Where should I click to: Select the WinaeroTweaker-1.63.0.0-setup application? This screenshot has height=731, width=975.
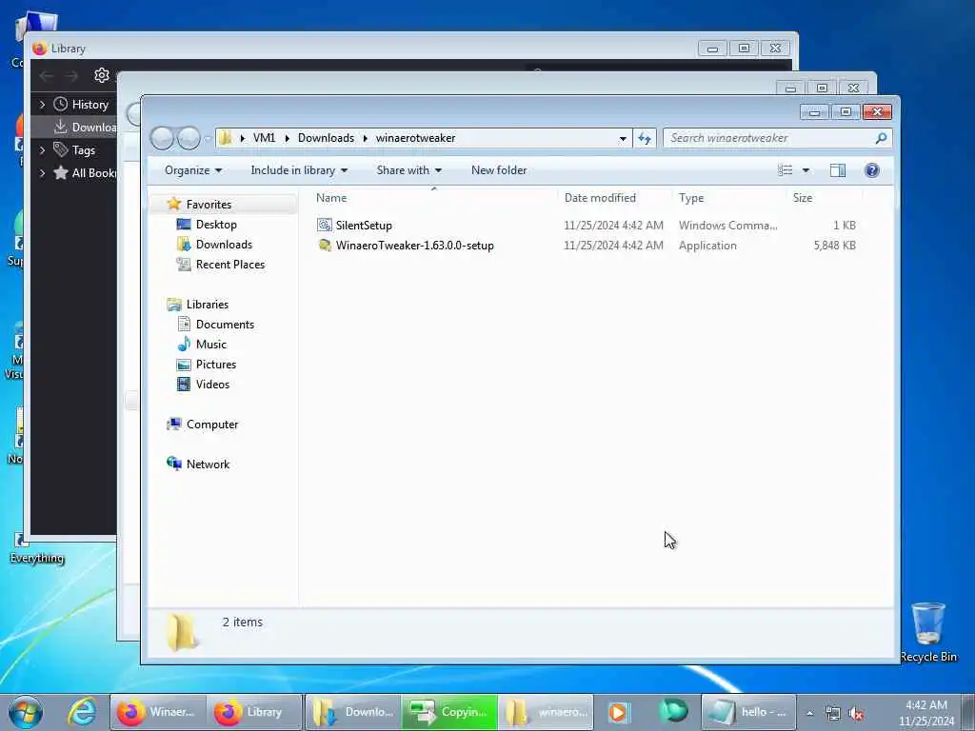415,246
